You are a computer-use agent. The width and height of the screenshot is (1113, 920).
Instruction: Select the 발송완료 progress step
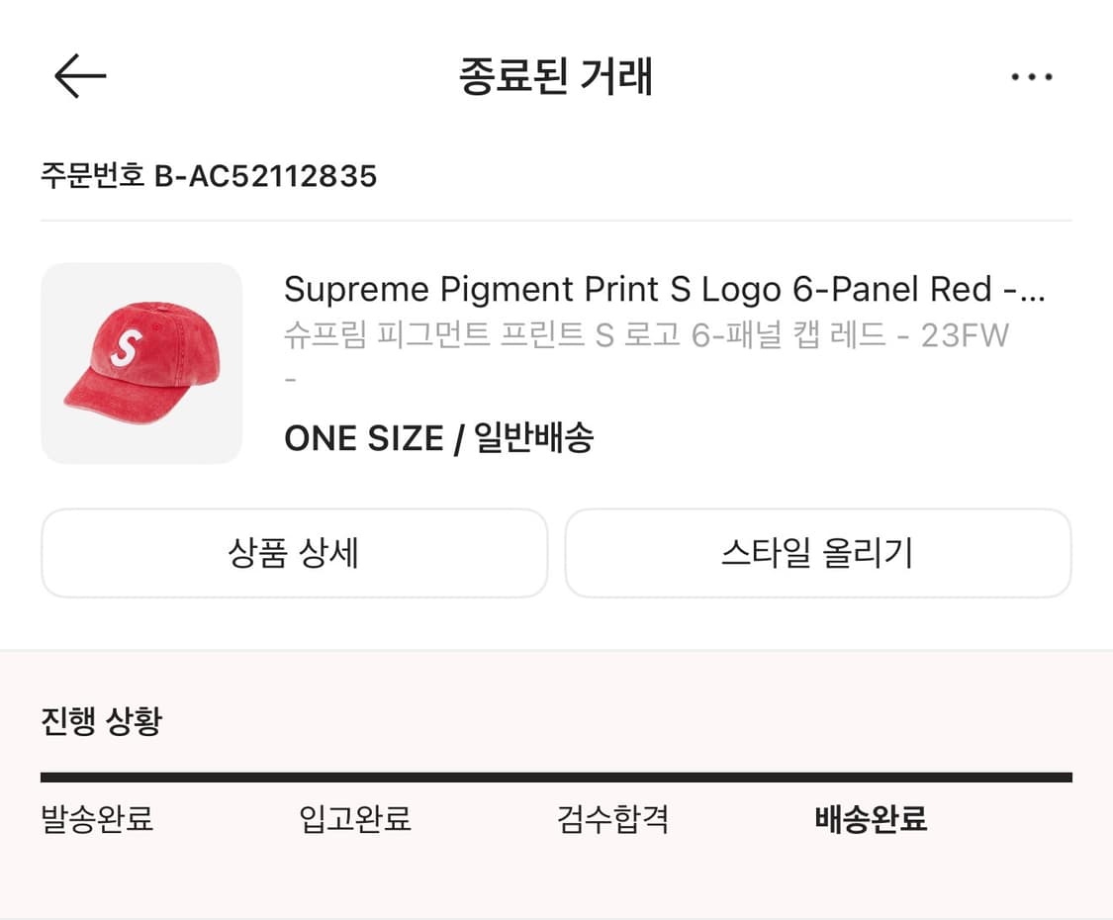point(97,820)
